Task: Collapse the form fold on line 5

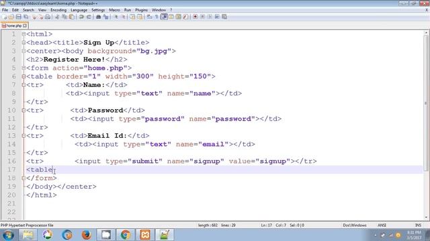Action: [x=24, y=68]
